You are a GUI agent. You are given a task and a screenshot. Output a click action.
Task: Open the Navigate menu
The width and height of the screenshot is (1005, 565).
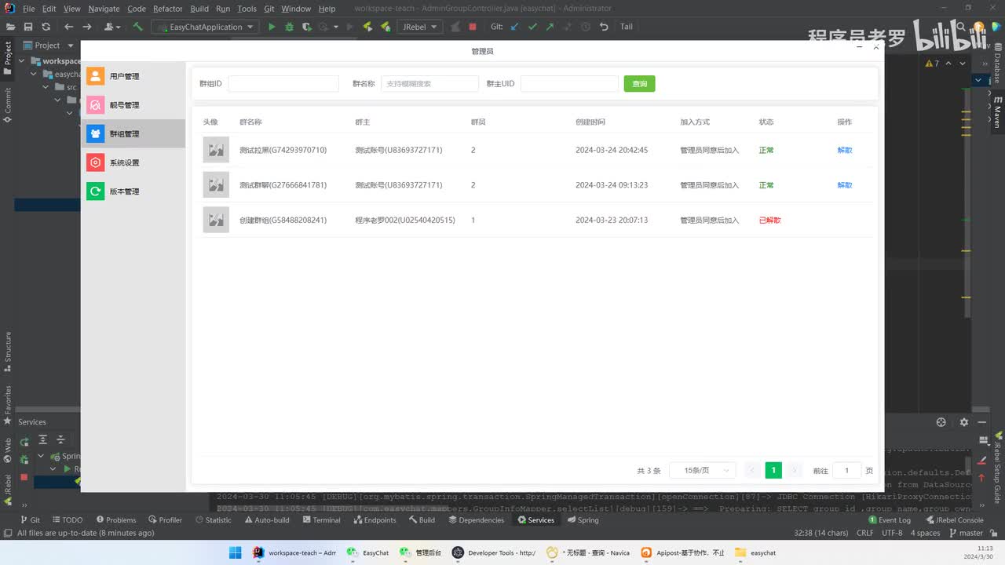[104, 9]
